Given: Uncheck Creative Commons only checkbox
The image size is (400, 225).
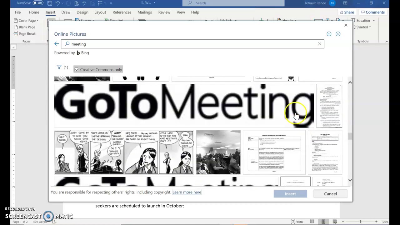Looking at the screenshot, I should coord(77,70).
